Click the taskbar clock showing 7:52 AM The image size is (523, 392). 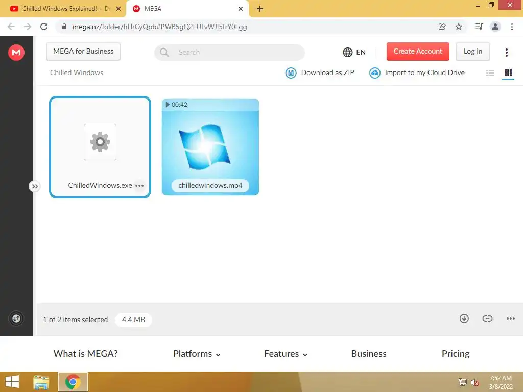[x=501, y=382]
